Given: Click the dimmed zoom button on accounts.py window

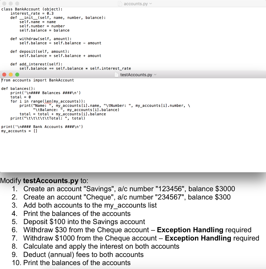Looking at the screenshot, I should [x=17, y=4].
